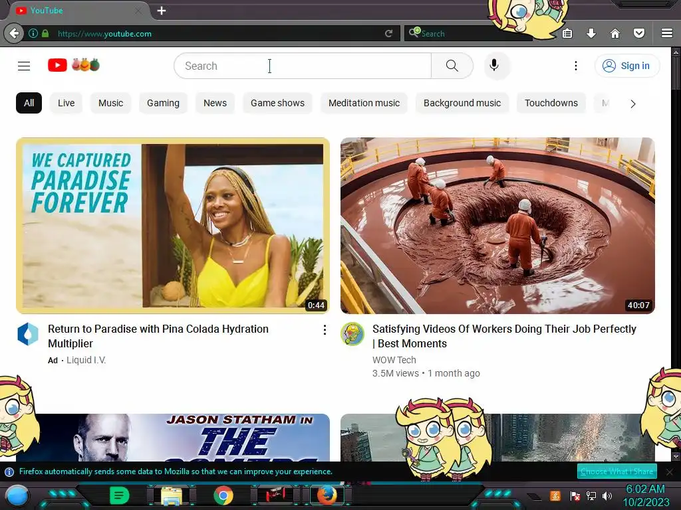
Task: Open the YouTube guide hamburger menu
Action: coord(24,66)
